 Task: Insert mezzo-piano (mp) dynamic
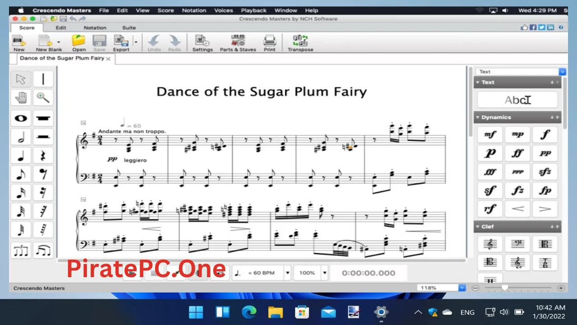[x=517, y=135]
